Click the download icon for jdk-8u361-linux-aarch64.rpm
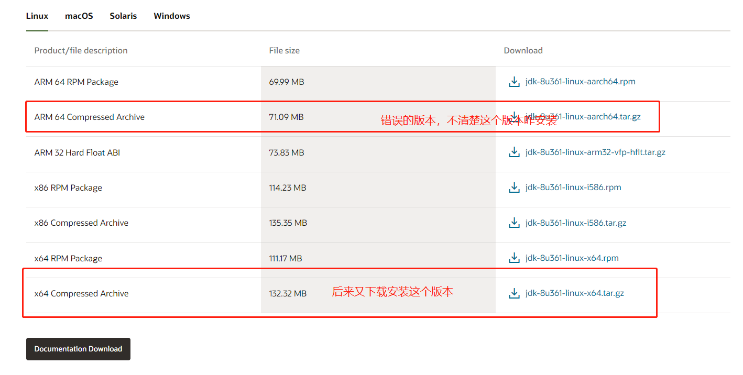 point(514,81)
